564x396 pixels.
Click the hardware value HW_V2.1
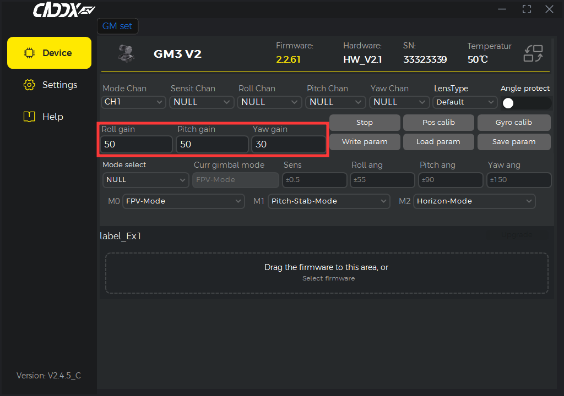click(x=362, y=59)
